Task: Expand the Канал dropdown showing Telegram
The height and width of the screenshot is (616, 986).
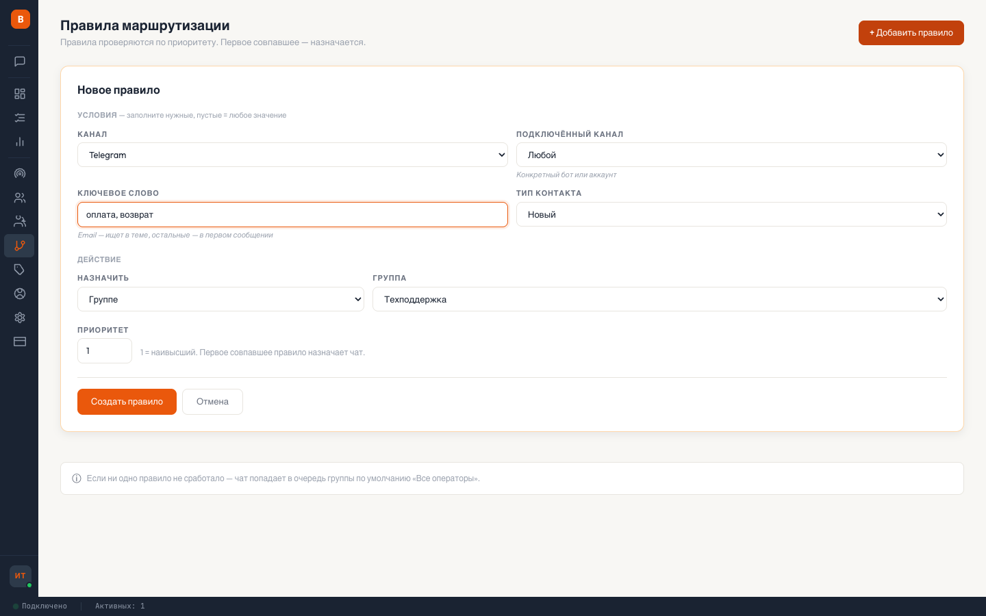Action: click(292, 155)
